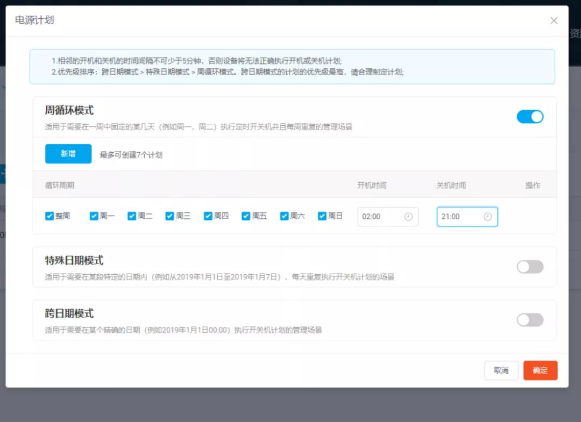The width and height of the screenshot is (581, 422).
Task: Enable the 特殊日期模式 switch
Action: [530, 267]
